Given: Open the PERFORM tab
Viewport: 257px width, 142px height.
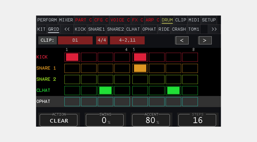Looking at the screenshot, I should coord(47,20).
